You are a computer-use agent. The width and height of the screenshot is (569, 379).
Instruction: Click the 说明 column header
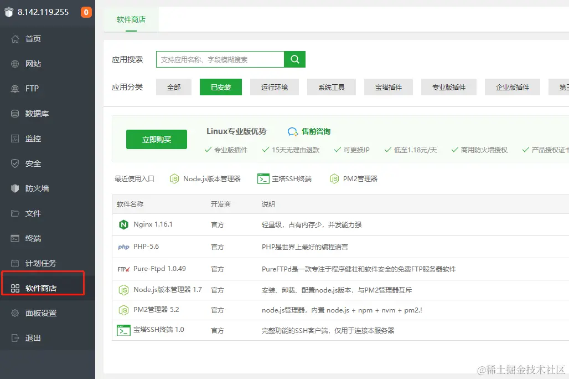click(x=268, y=204)
